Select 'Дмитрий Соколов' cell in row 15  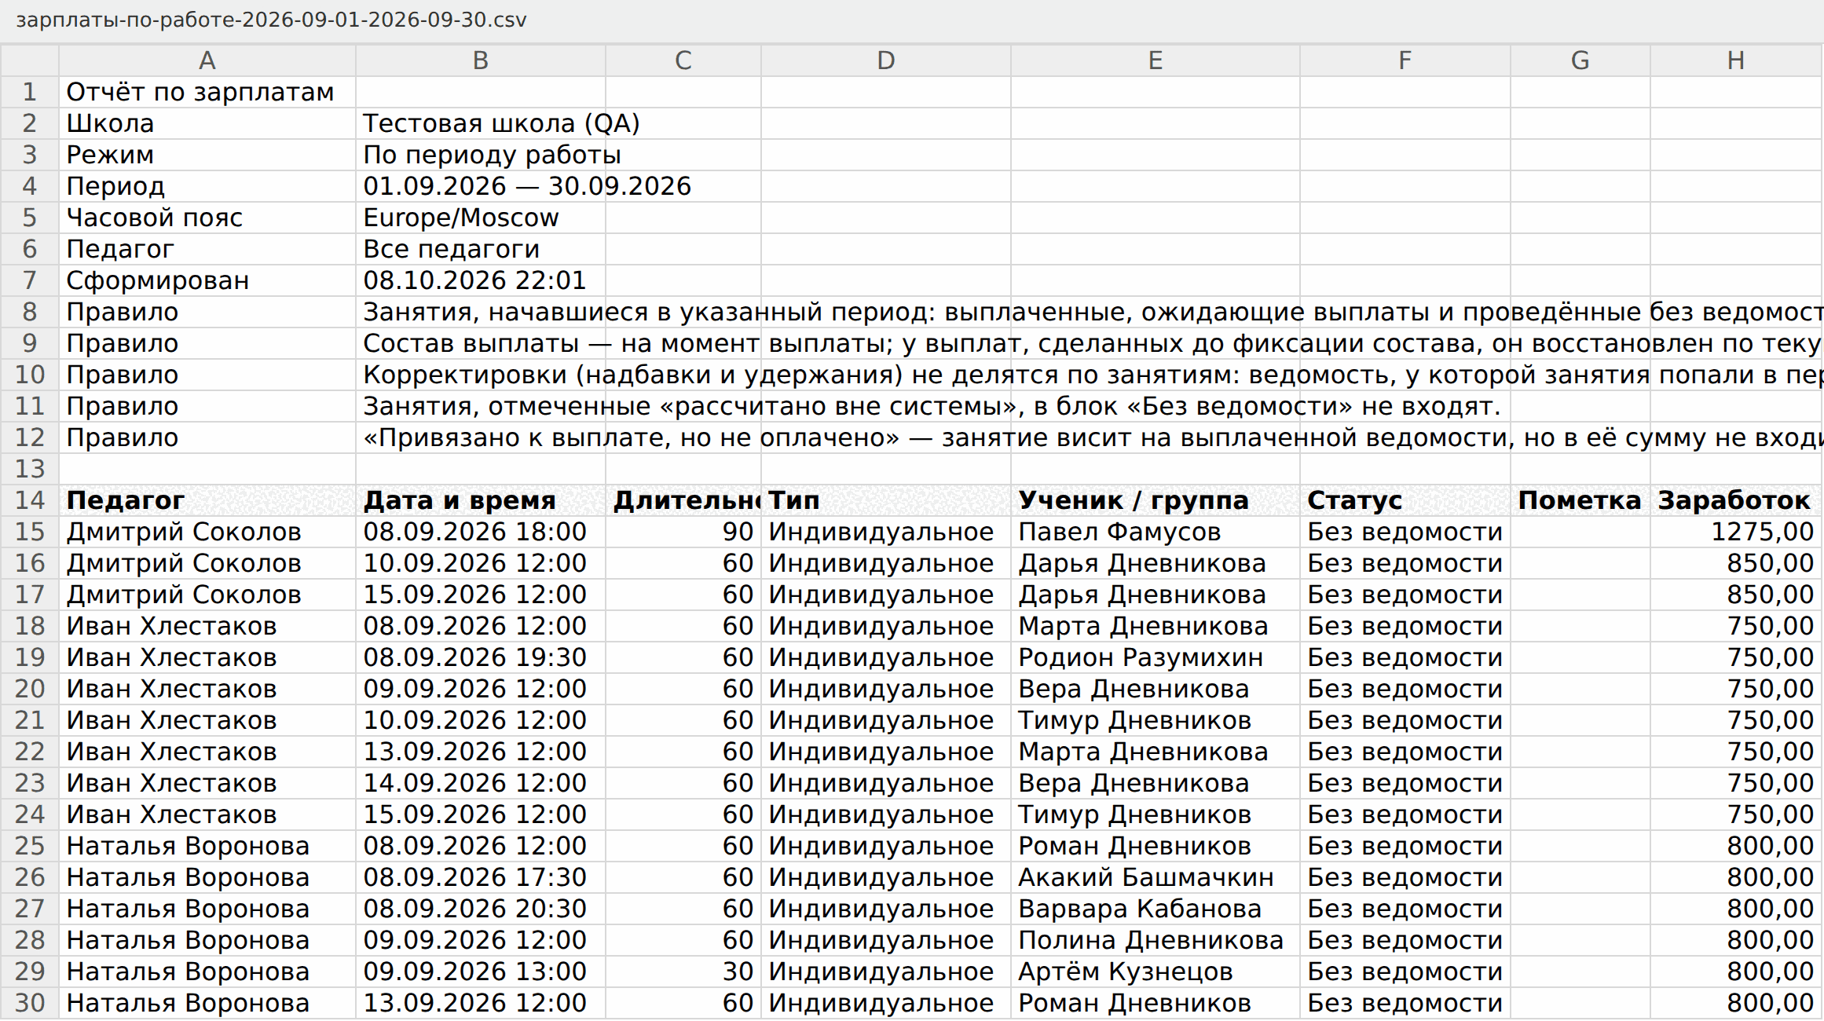click(207, 532)
